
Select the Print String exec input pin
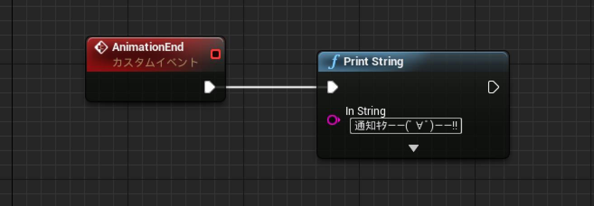coord(333,87)
